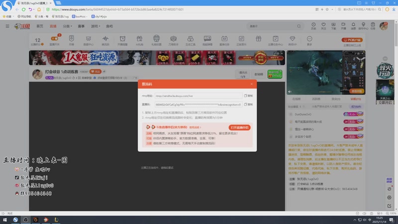Image resolution: width=398 pixels, height=224 pixels.
Task: Click the streamer avatar beside room title
Action: [x=37, y=74]
